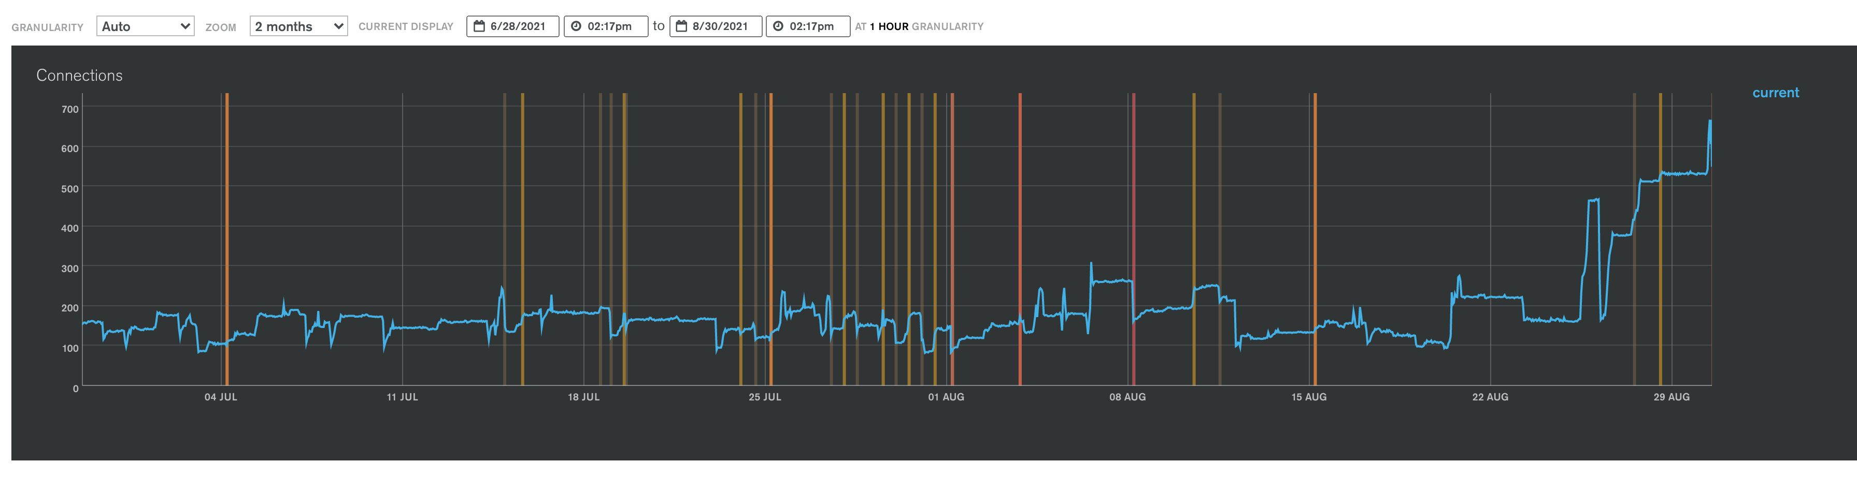
Task: Edit the start time 02:17pm field
Action: point(606,26)
